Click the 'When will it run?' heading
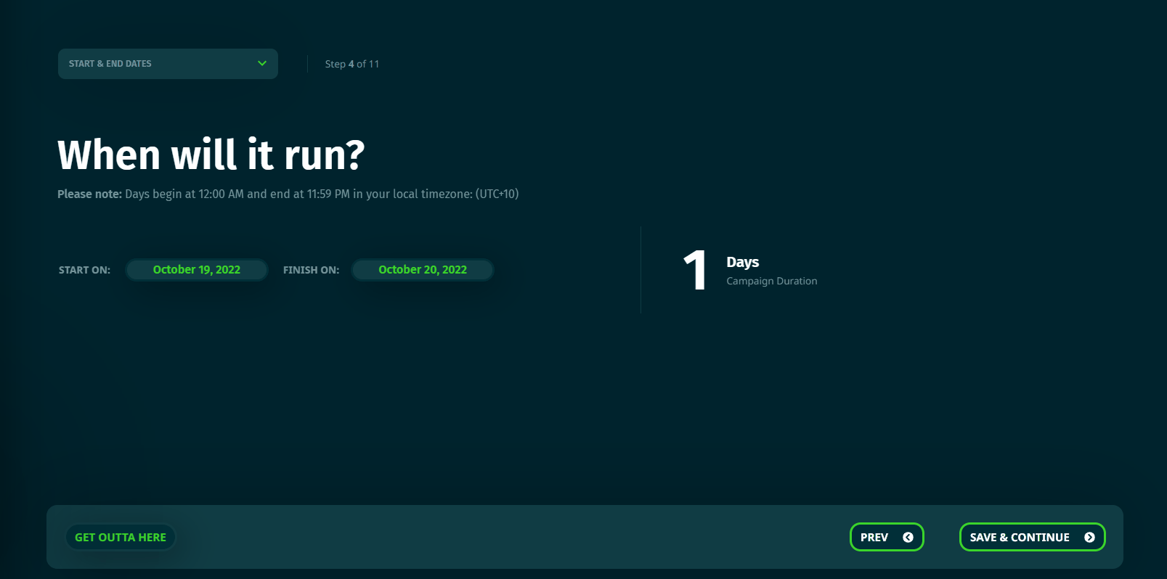Screen dimensions: 1167x579 click(211, 155)
